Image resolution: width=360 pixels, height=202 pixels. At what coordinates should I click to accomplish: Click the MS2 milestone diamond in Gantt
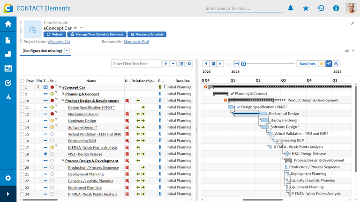pyautogui.click(x=287, y=154)
